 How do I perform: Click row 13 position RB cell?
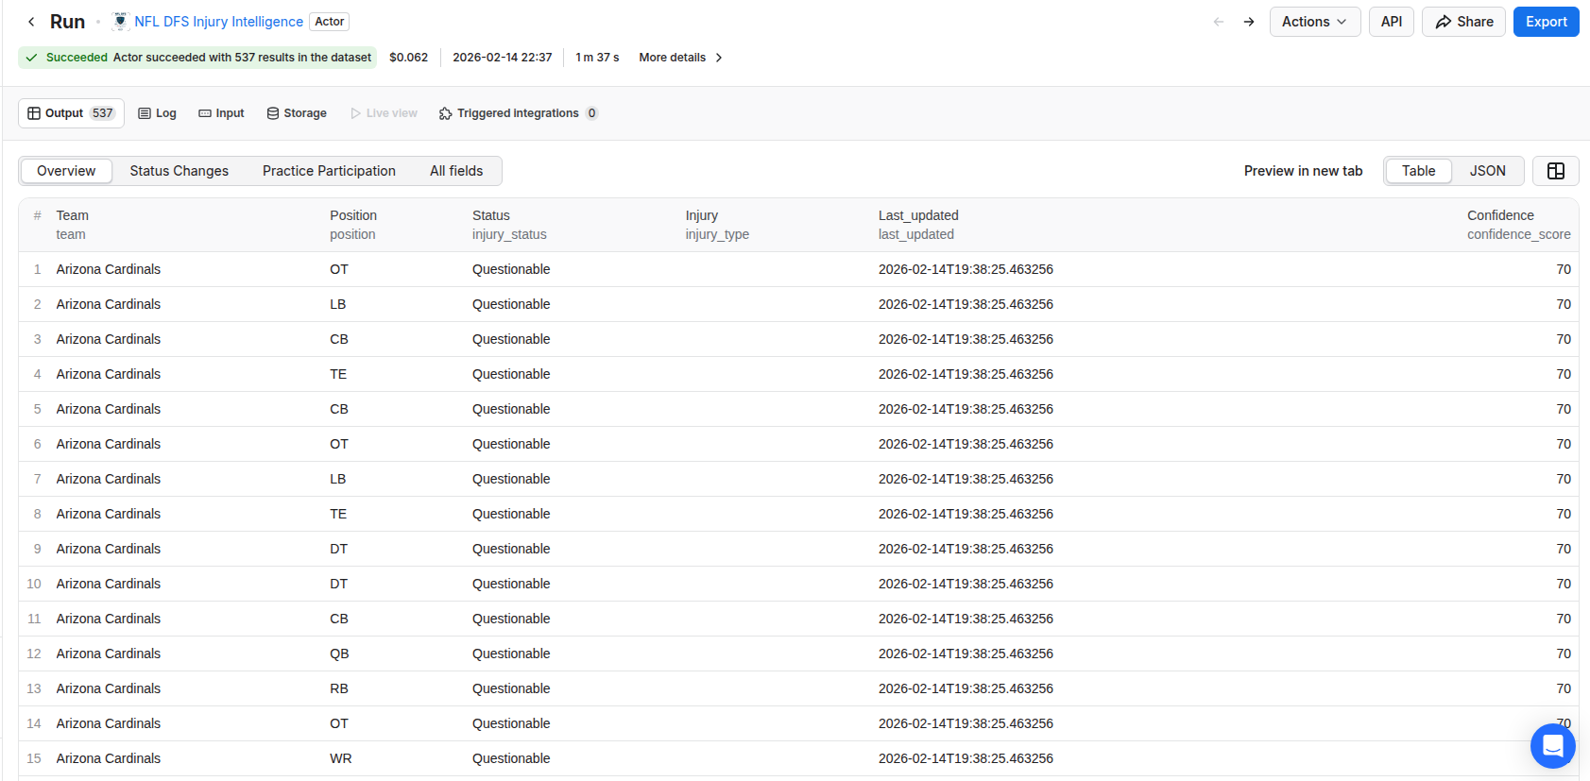point(339,688)
